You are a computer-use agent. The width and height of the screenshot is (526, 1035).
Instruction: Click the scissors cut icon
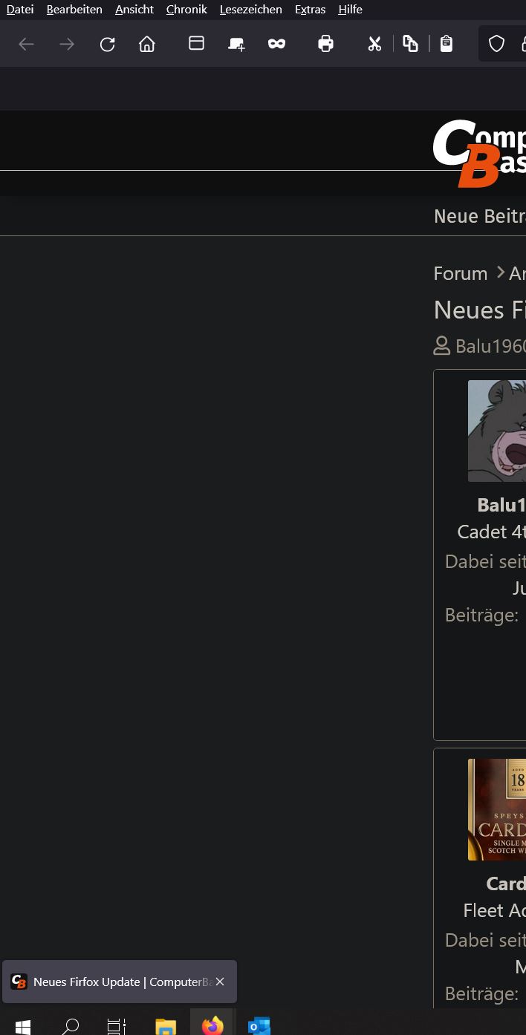374,44
